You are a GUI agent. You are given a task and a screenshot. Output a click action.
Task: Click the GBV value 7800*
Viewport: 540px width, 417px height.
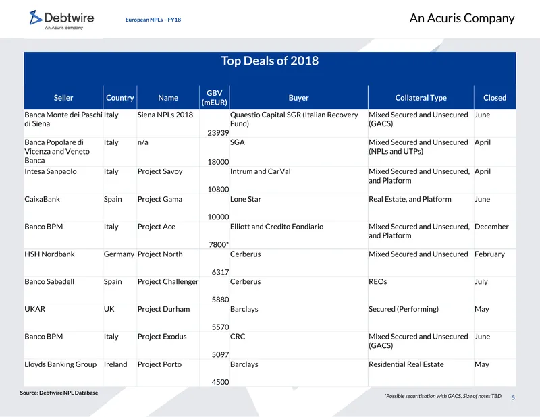(219, 244)
